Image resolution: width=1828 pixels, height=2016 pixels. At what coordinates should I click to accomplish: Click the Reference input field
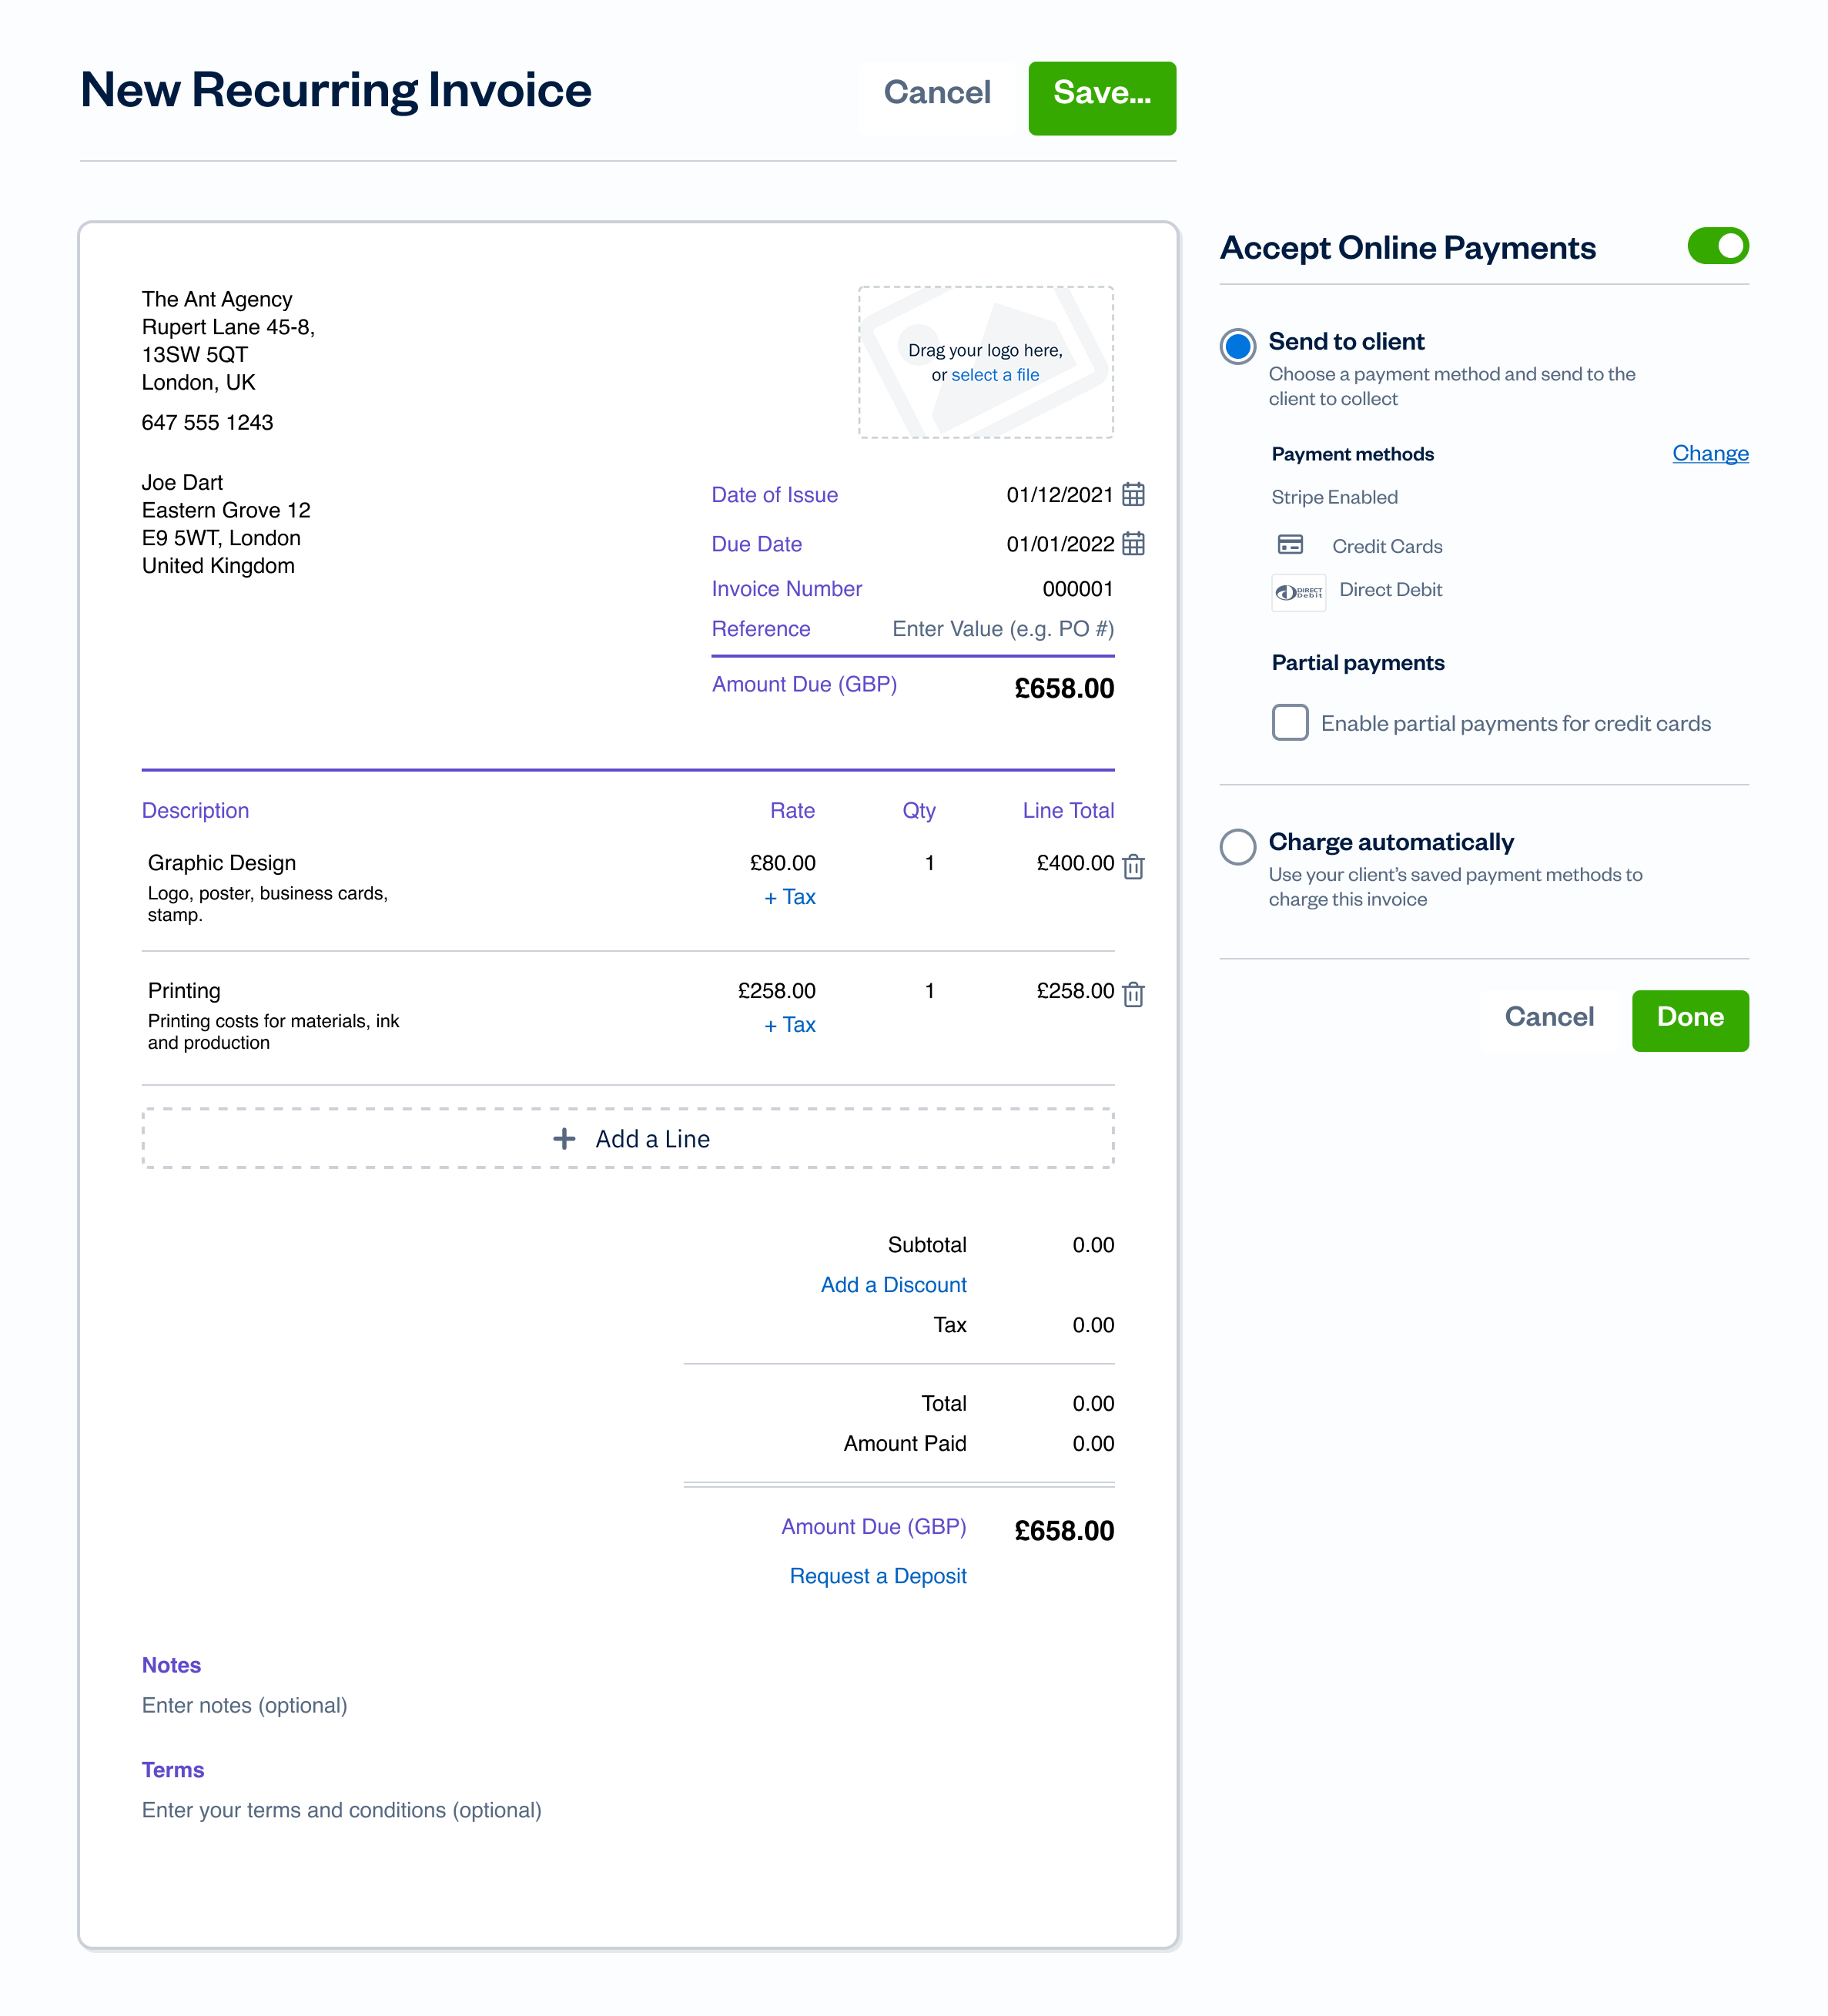1000,629
